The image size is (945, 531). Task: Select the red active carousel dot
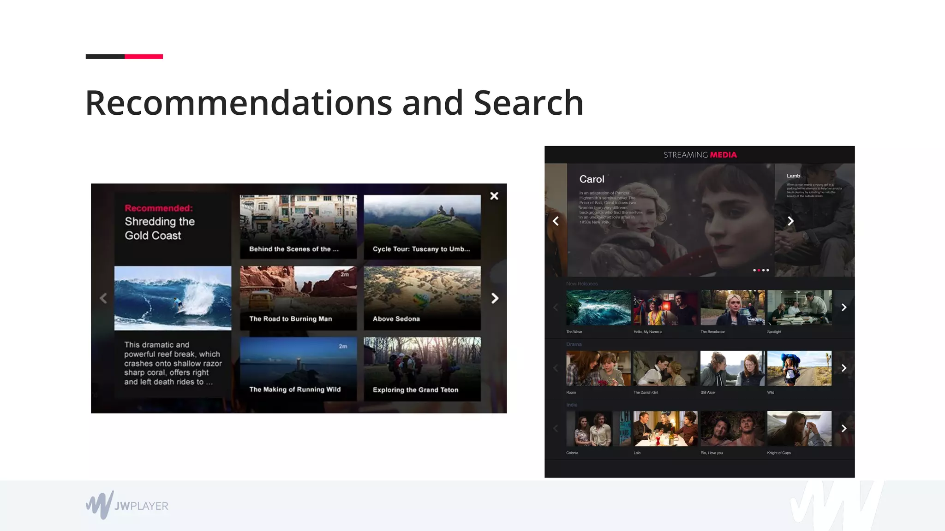click(759, 270)
